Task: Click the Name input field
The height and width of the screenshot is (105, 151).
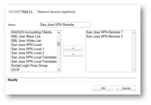Action: (65, 25)
